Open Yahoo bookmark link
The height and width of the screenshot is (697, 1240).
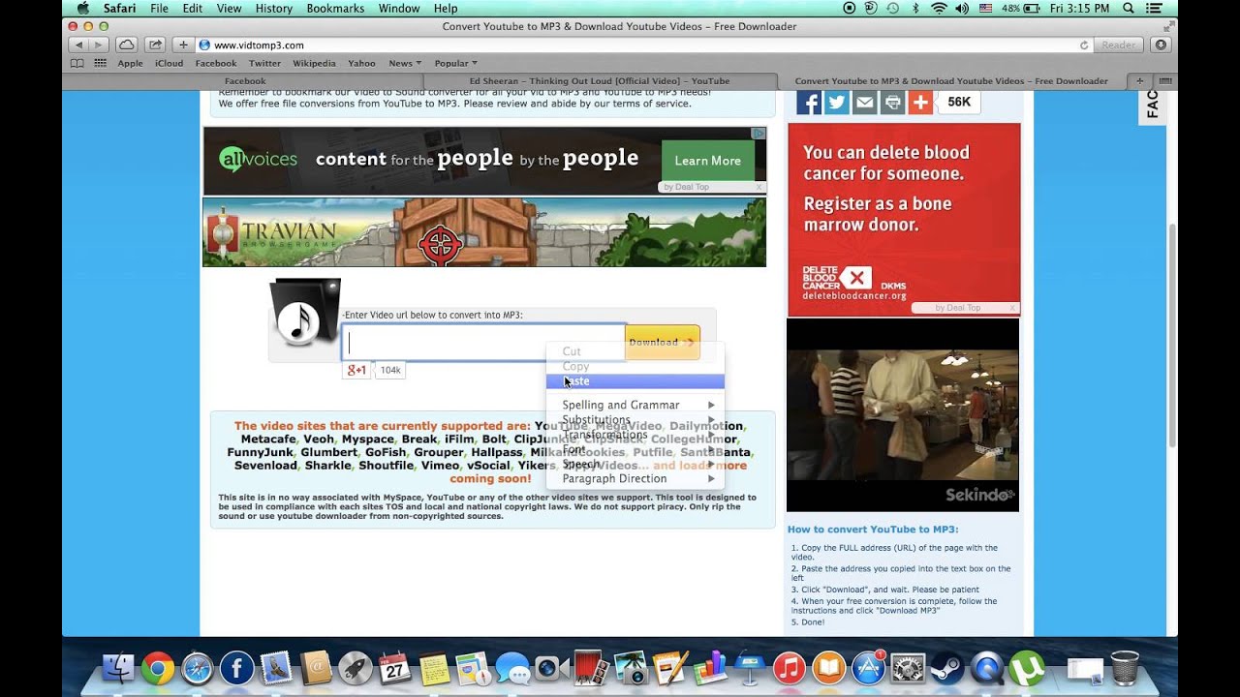pyautogui.click(x=361, y=63)
